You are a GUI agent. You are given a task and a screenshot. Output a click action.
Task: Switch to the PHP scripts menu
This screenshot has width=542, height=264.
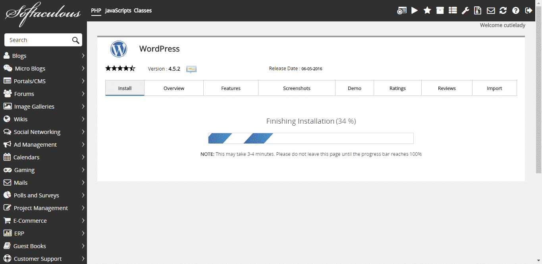coord(96,11)
